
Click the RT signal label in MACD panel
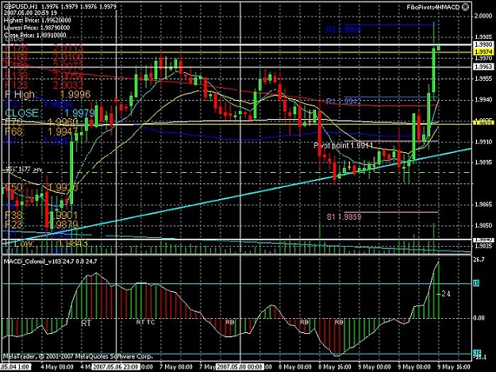click(86, 323)
